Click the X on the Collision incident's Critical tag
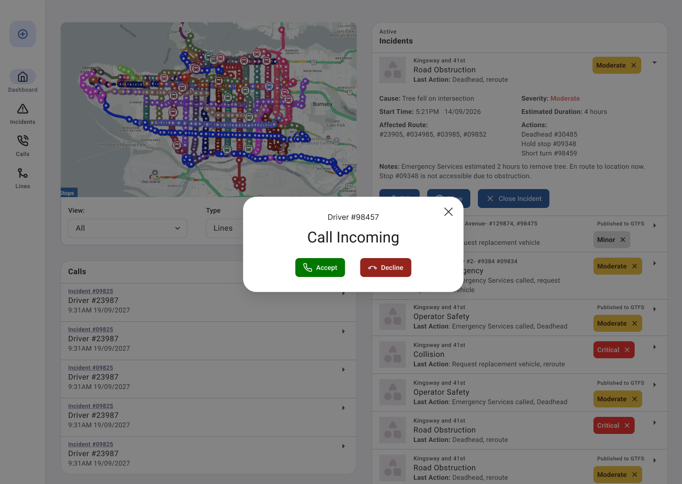Viewport: 682px width, 484px height. coord(627,350)
